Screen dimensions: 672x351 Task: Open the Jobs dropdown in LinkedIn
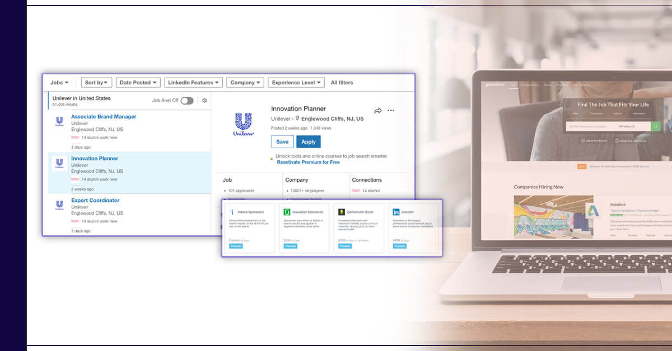(x=59, y=83)
